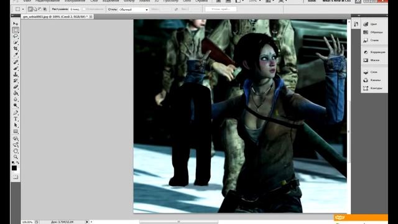This screenshot has width=398, height=224.
Task: Select the 3D Rotate tool
Action: point(16,139)
